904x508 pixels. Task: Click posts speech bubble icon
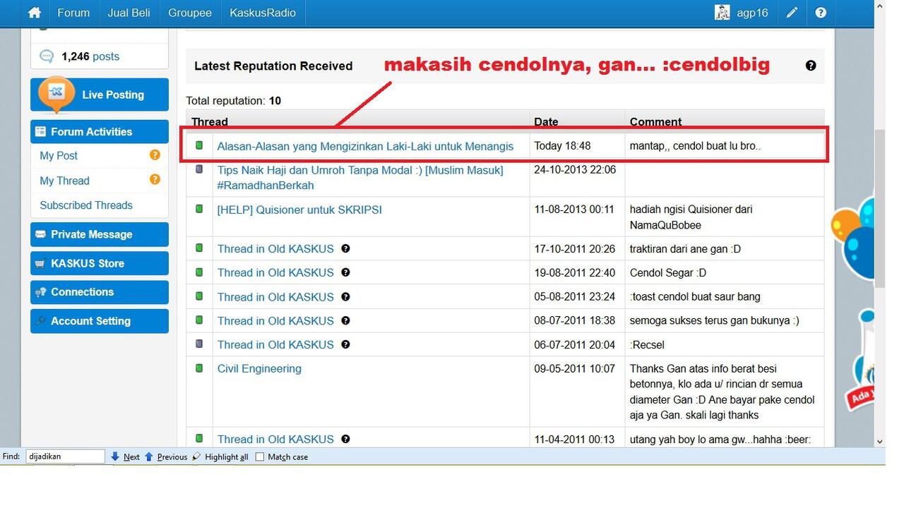(x=47, y=56)
